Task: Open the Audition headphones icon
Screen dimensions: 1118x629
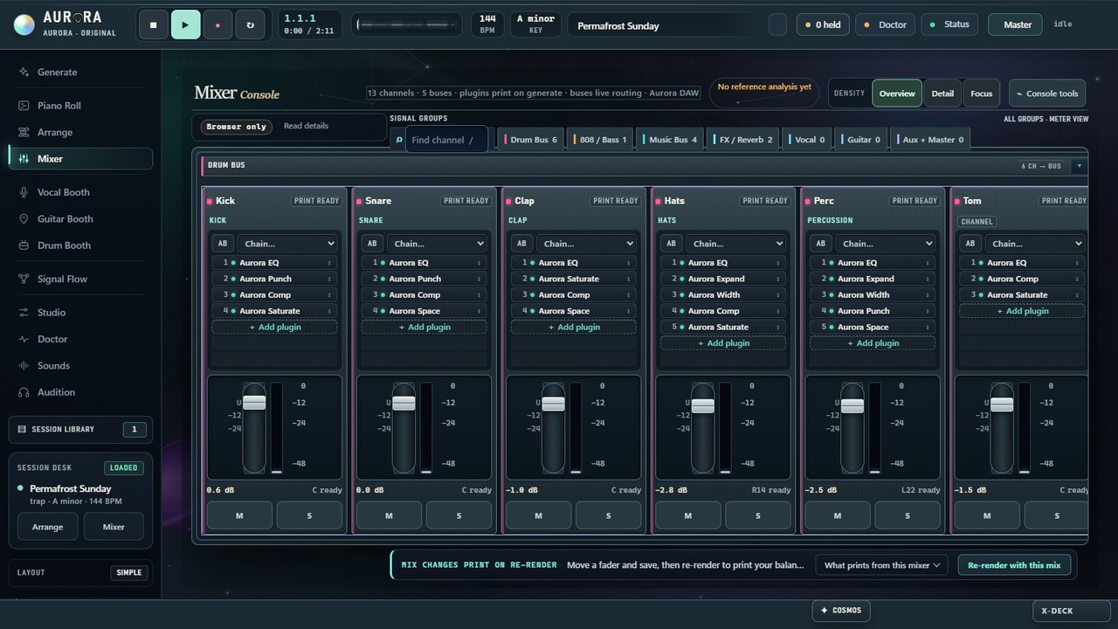Action: point(24,392)
